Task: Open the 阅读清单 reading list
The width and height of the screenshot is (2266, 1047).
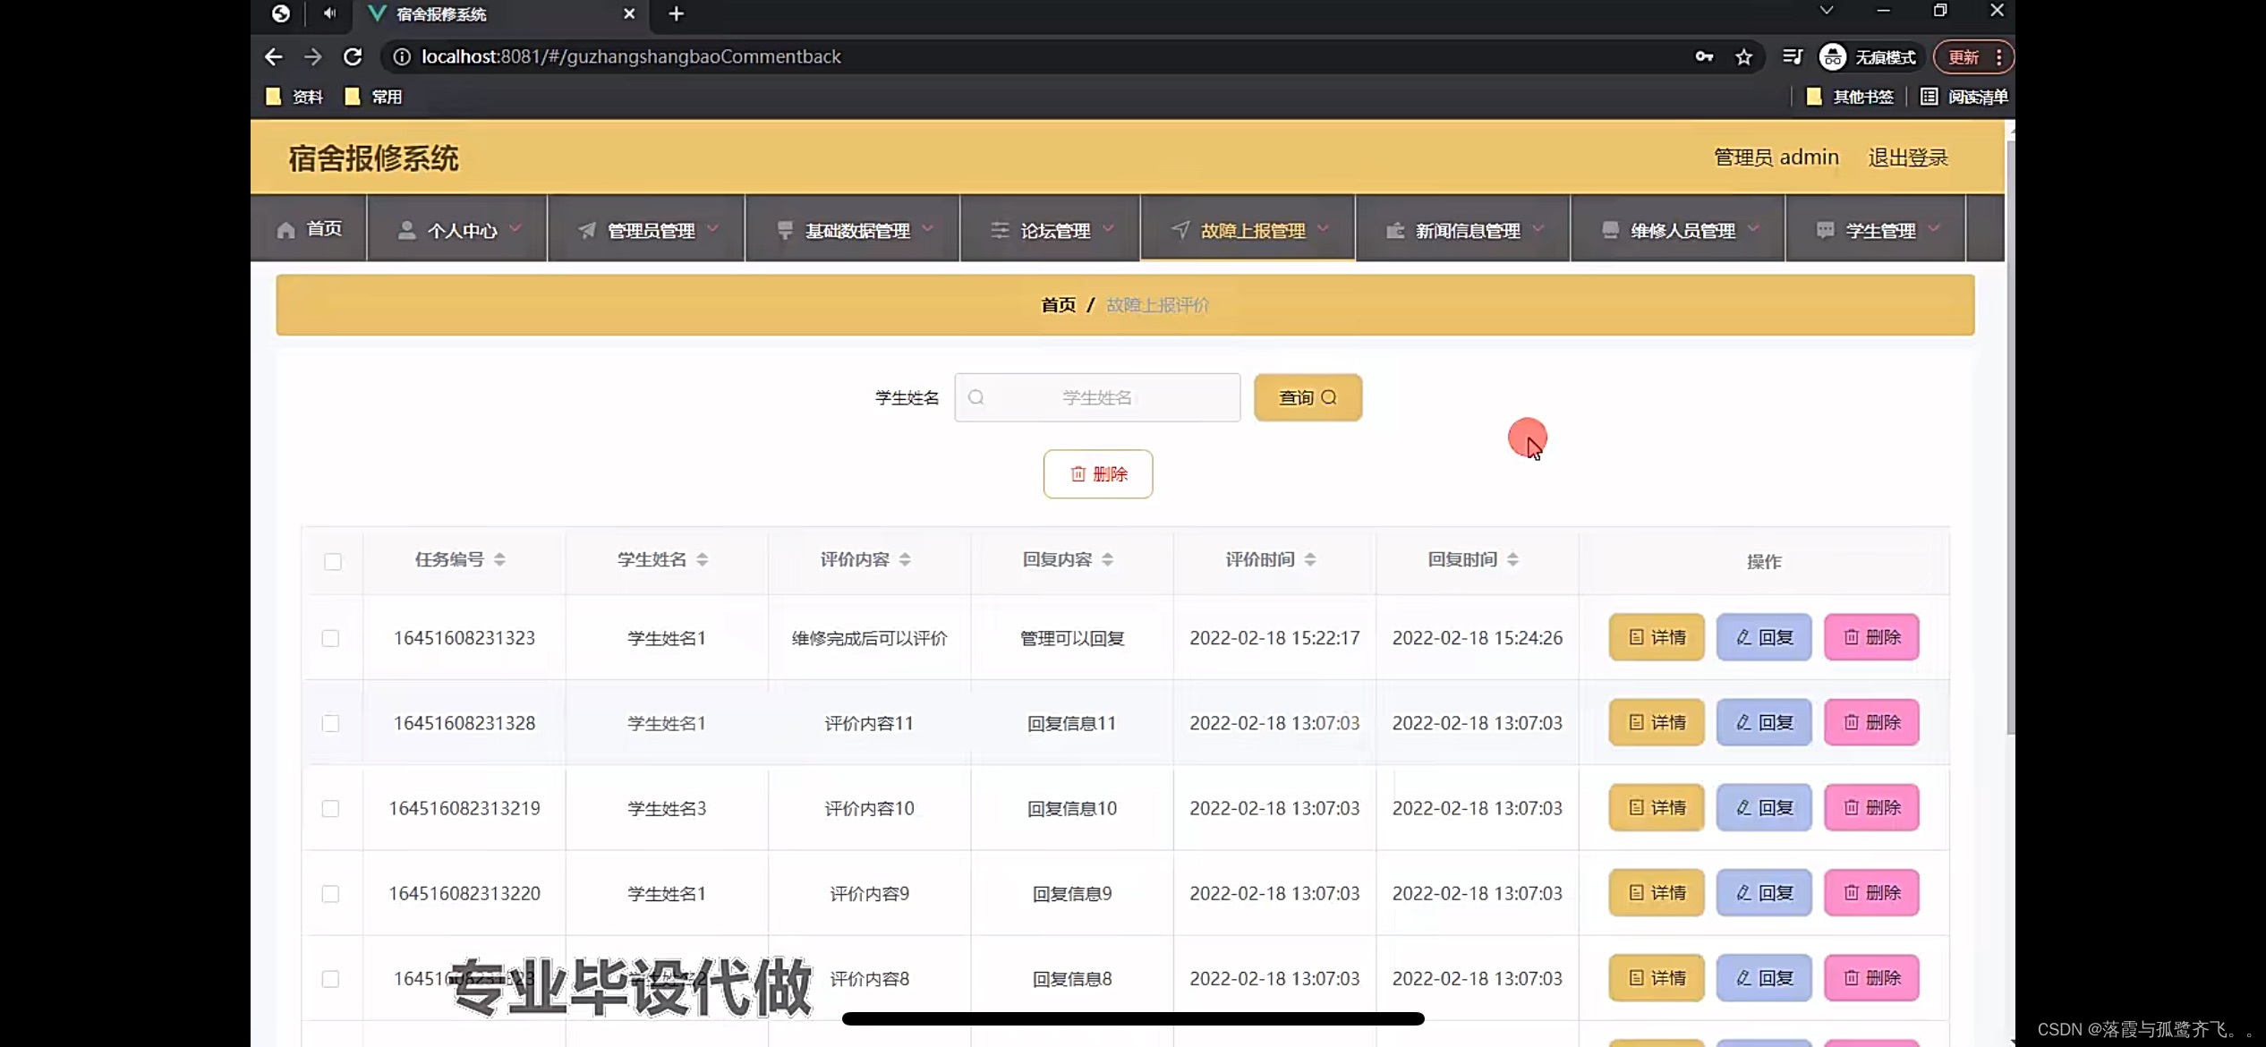Action: coord(1964,97)
